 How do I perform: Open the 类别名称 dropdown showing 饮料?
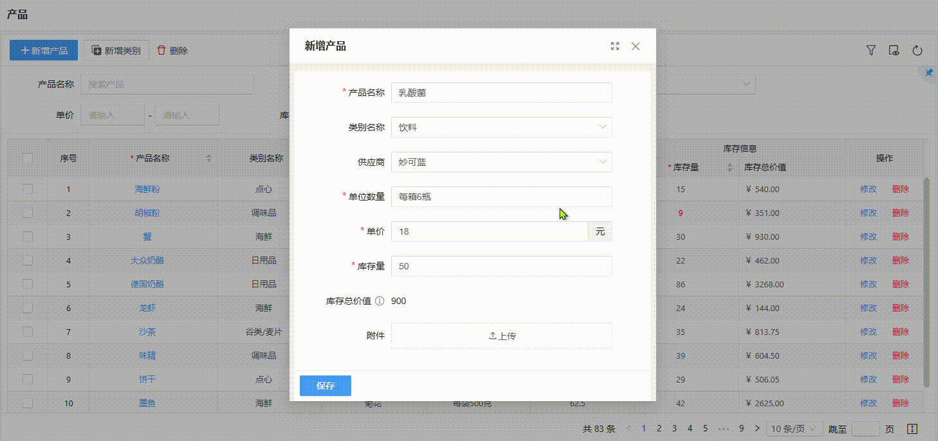(501, 127)
